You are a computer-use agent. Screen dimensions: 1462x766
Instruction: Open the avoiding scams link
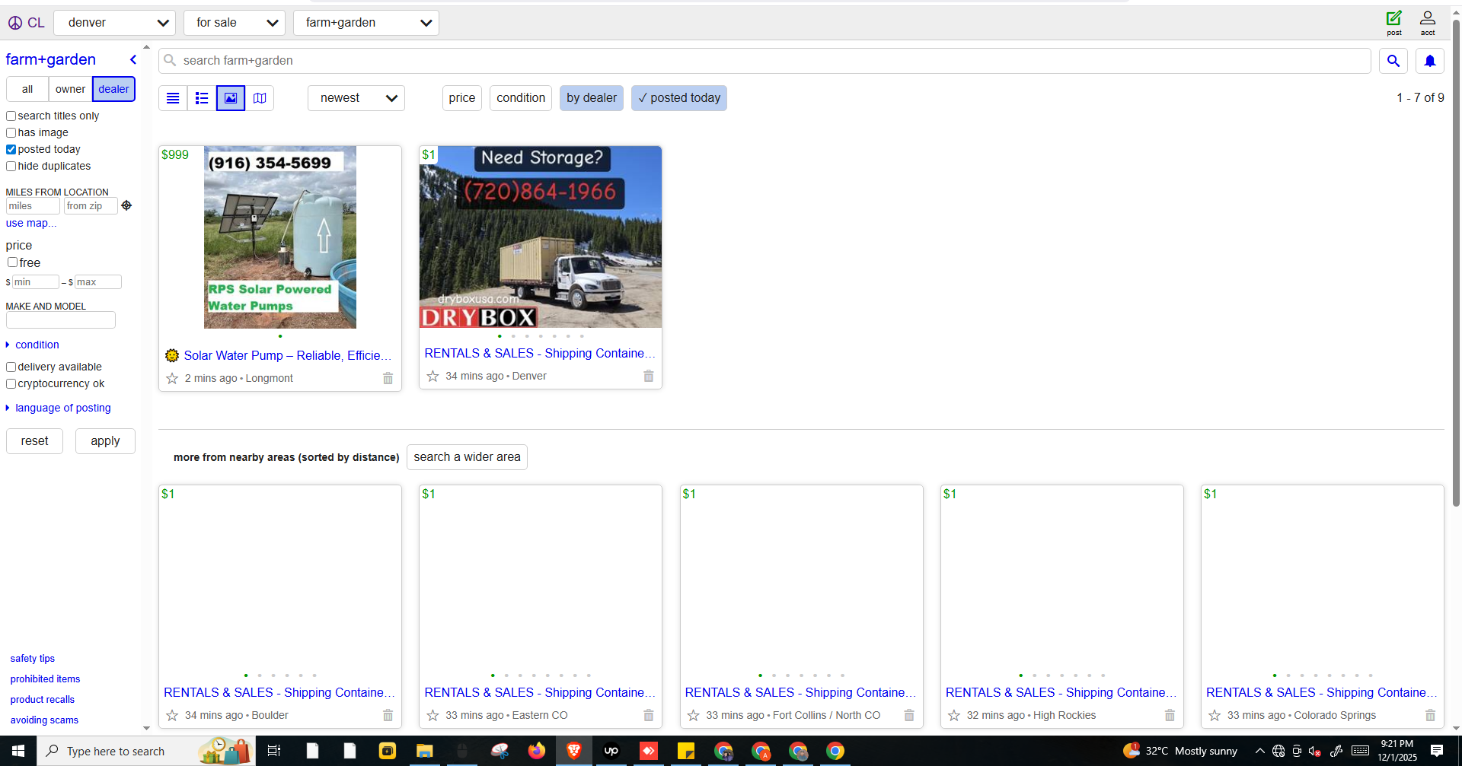pyautogui.click(x=44, y=720)
